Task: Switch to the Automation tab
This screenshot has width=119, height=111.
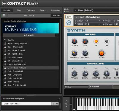Action: (x=55, y=10)
